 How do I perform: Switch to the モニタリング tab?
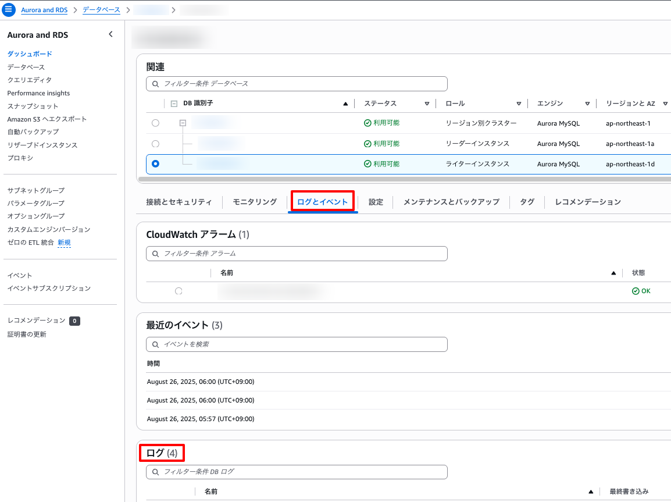click(255, 202)
